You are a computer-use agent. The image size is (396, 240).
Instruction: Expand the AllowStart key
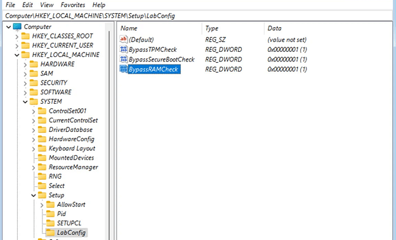42,205
